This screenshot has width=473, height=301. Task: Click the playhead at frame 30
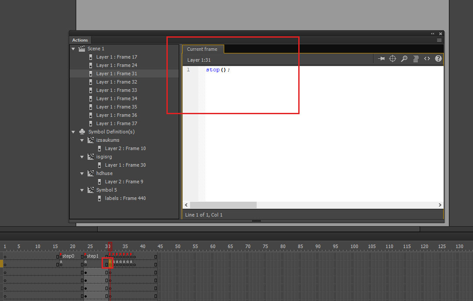pos(110,246)
